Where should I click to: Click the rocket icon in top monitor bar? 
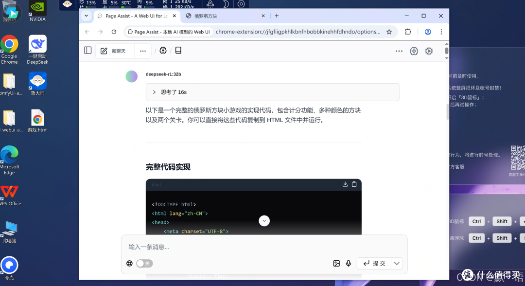(210, 4)
